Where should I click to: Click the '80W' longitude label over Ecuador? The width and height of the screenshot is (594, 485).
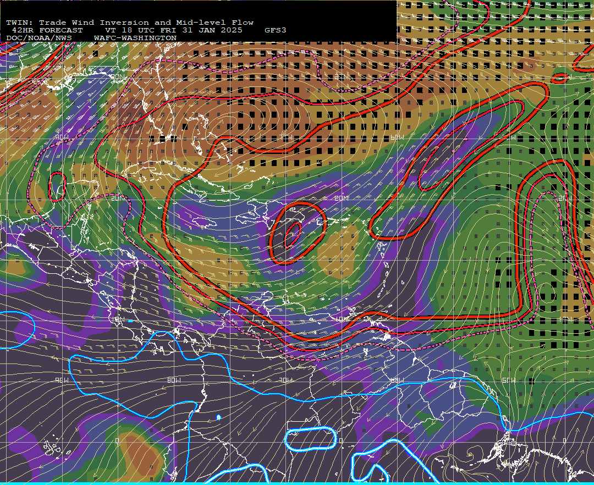pos(174,380)
